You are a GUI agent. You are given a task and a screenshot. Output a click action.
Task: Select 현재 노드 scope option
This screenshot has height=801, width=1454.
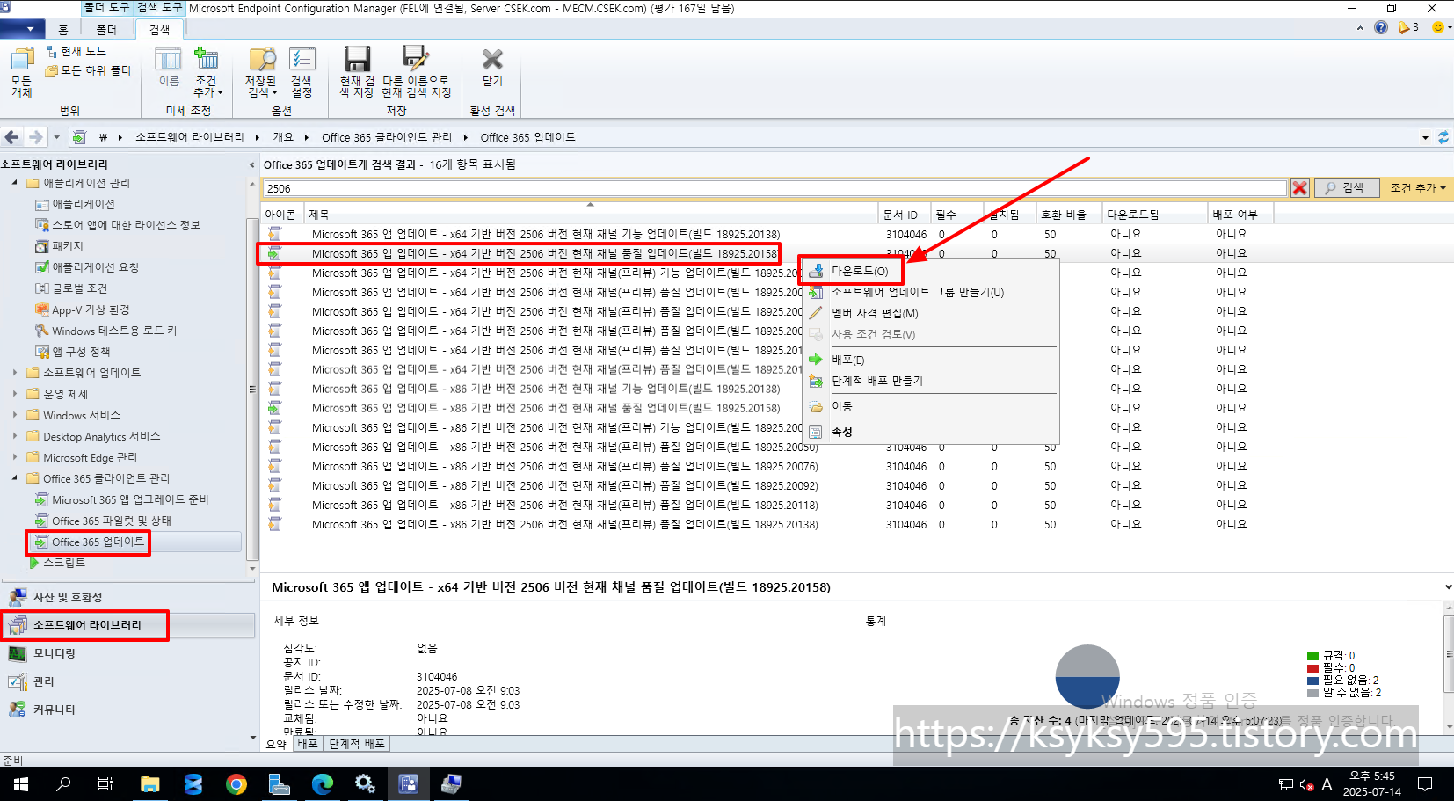click(x=76, y=52)
